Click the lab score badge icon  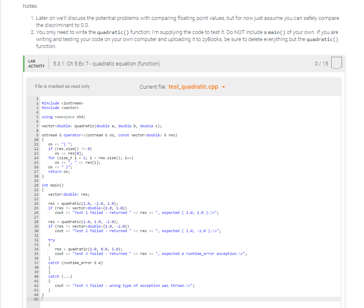click(337, 63)
